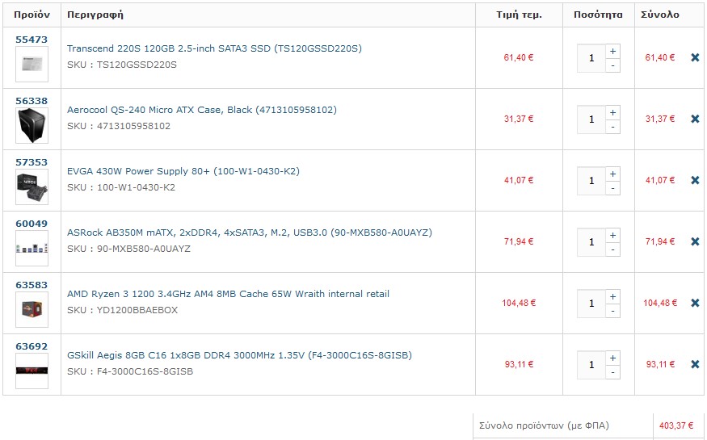This screenshot has width=707, height=440.
Task: Click the quantity field for ASRock motherboard
Action: (x=591, y=242)
